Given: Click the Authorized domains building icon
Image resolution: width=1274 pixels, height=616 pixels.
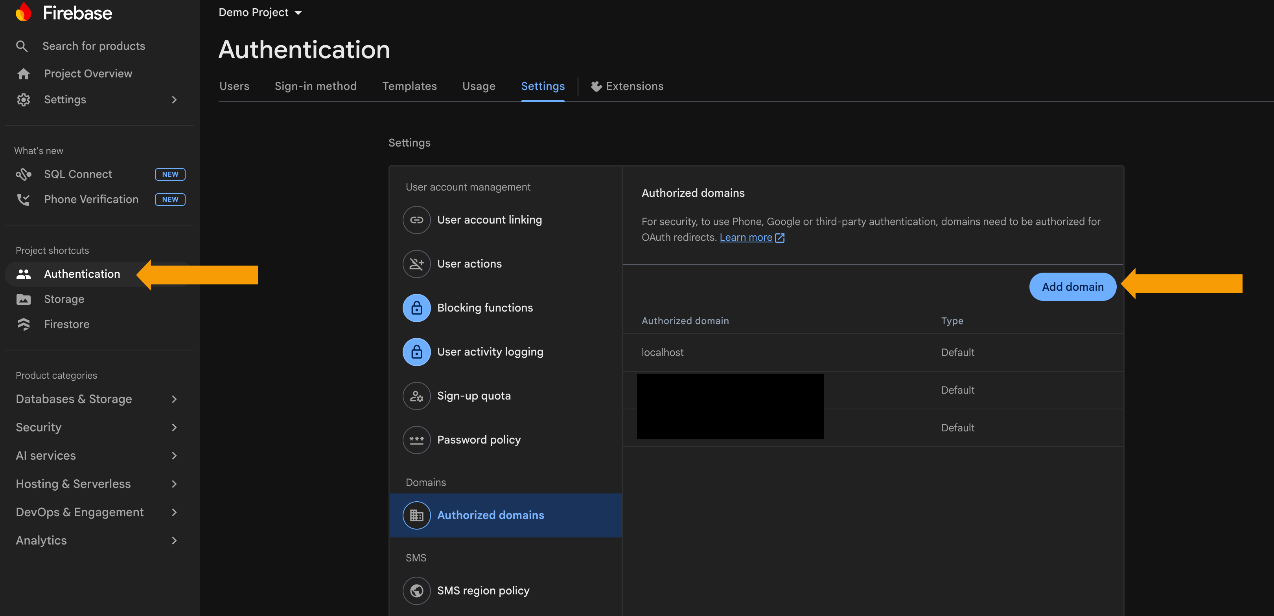Looking at the screenshot, I should tap(416, 515).
